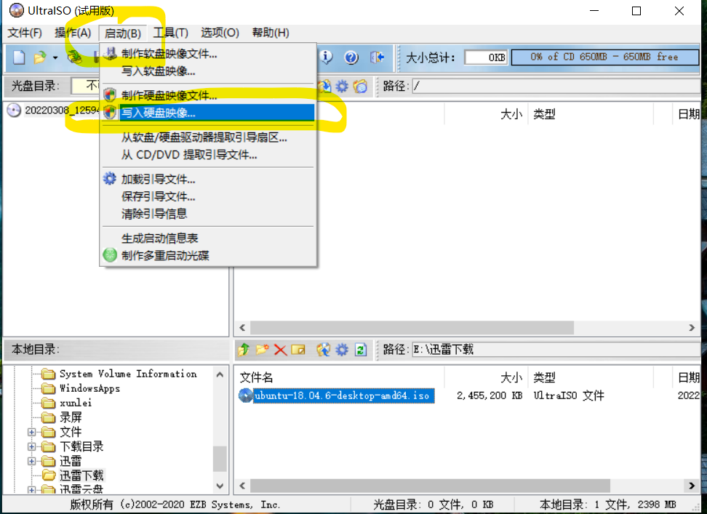Select the 20220308 disc volume node
The width and height of the screenshot is (707, 514).
(62, 110)
